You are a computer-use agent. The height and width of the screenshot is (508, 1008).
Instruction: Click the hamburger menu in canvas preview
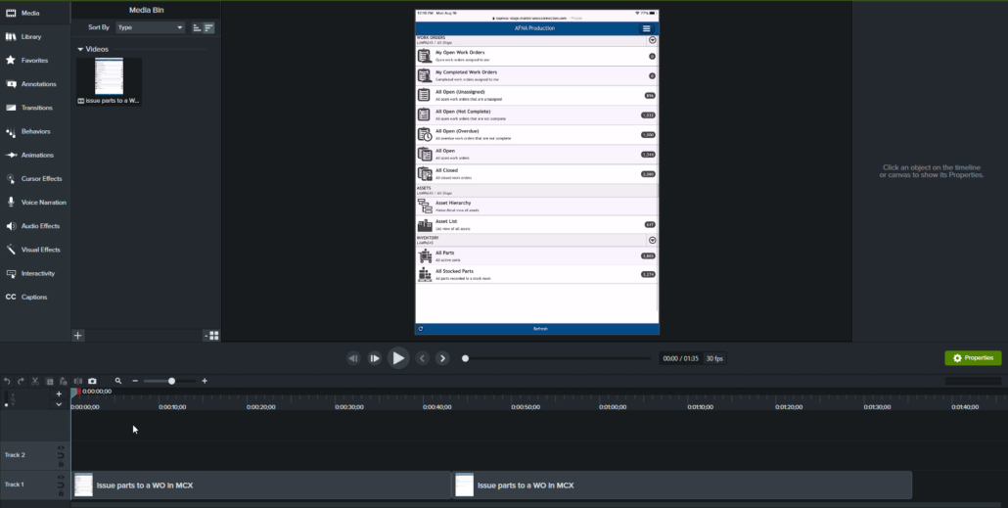pyautogui.click(x=647, y=28)
